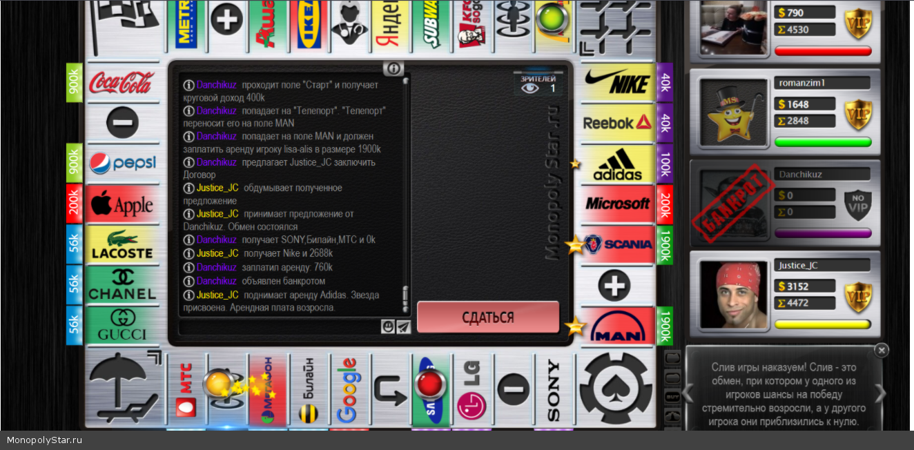The image size is (914, 450).
Task: Click Danchikuz's NO VIP badge
Action: [859, 205]
